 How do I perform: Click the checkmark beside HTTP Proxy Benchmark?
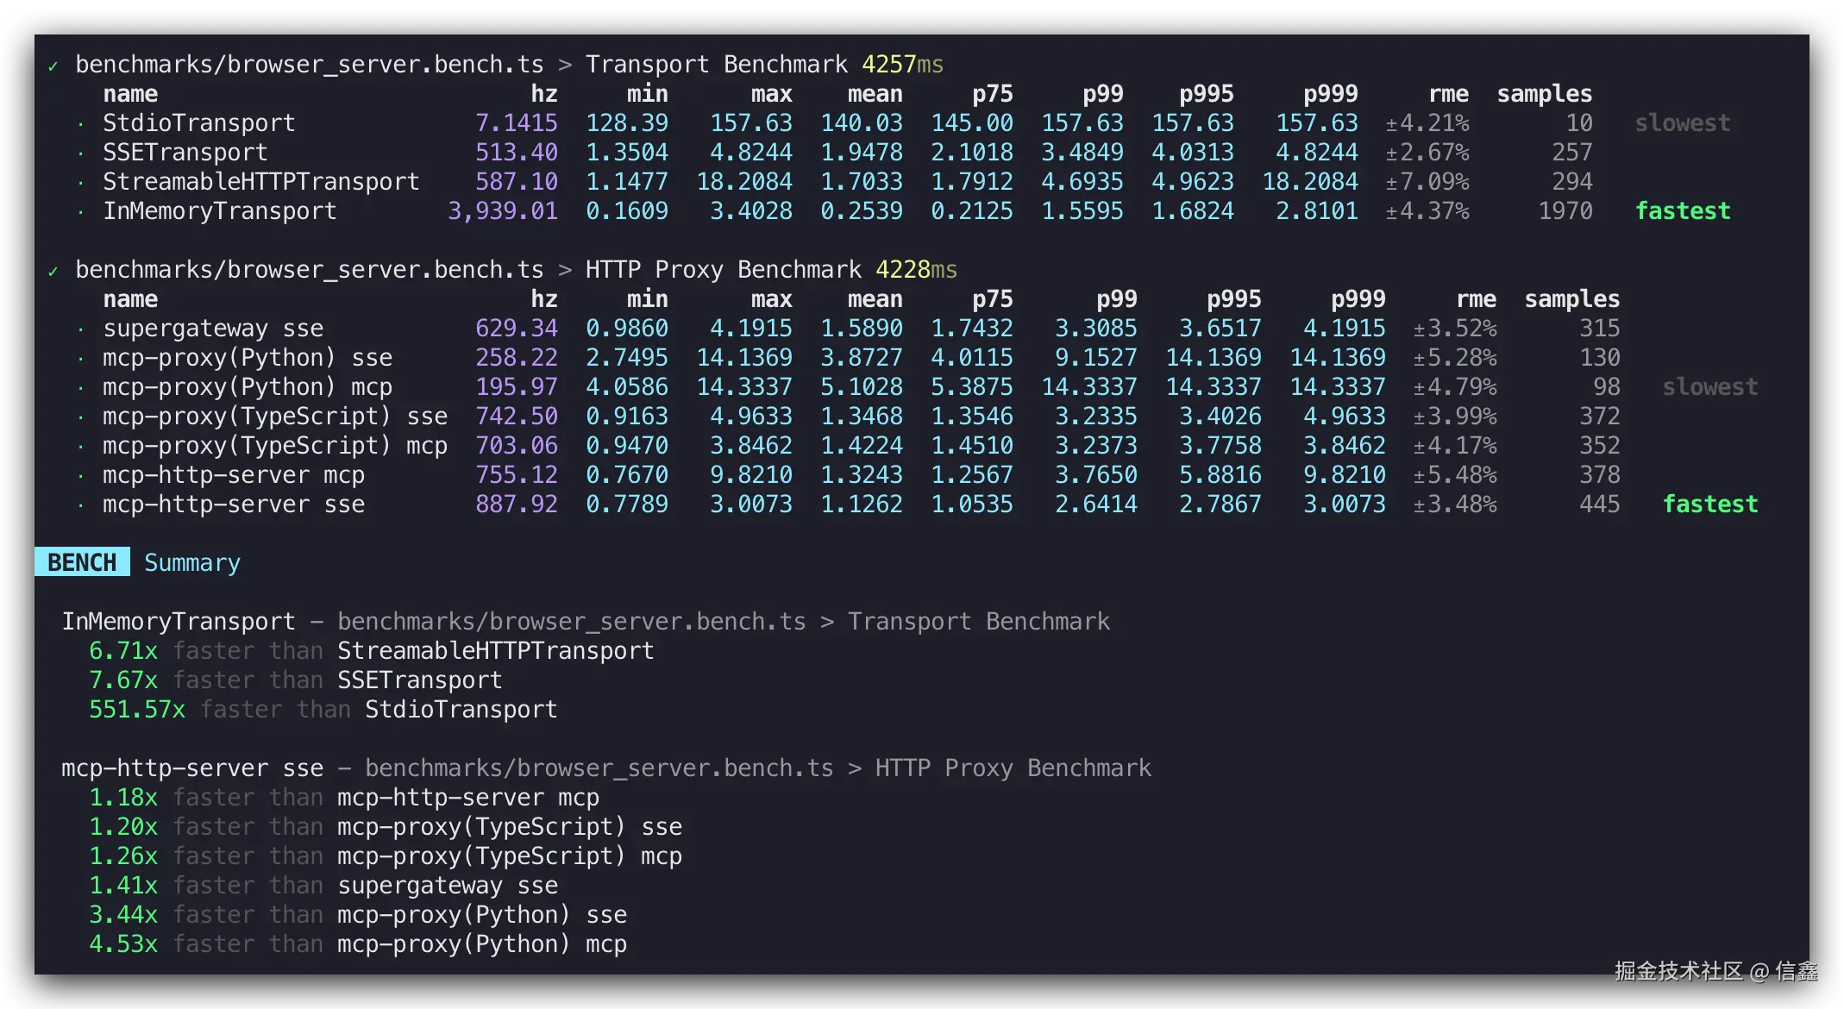(53, 272)
